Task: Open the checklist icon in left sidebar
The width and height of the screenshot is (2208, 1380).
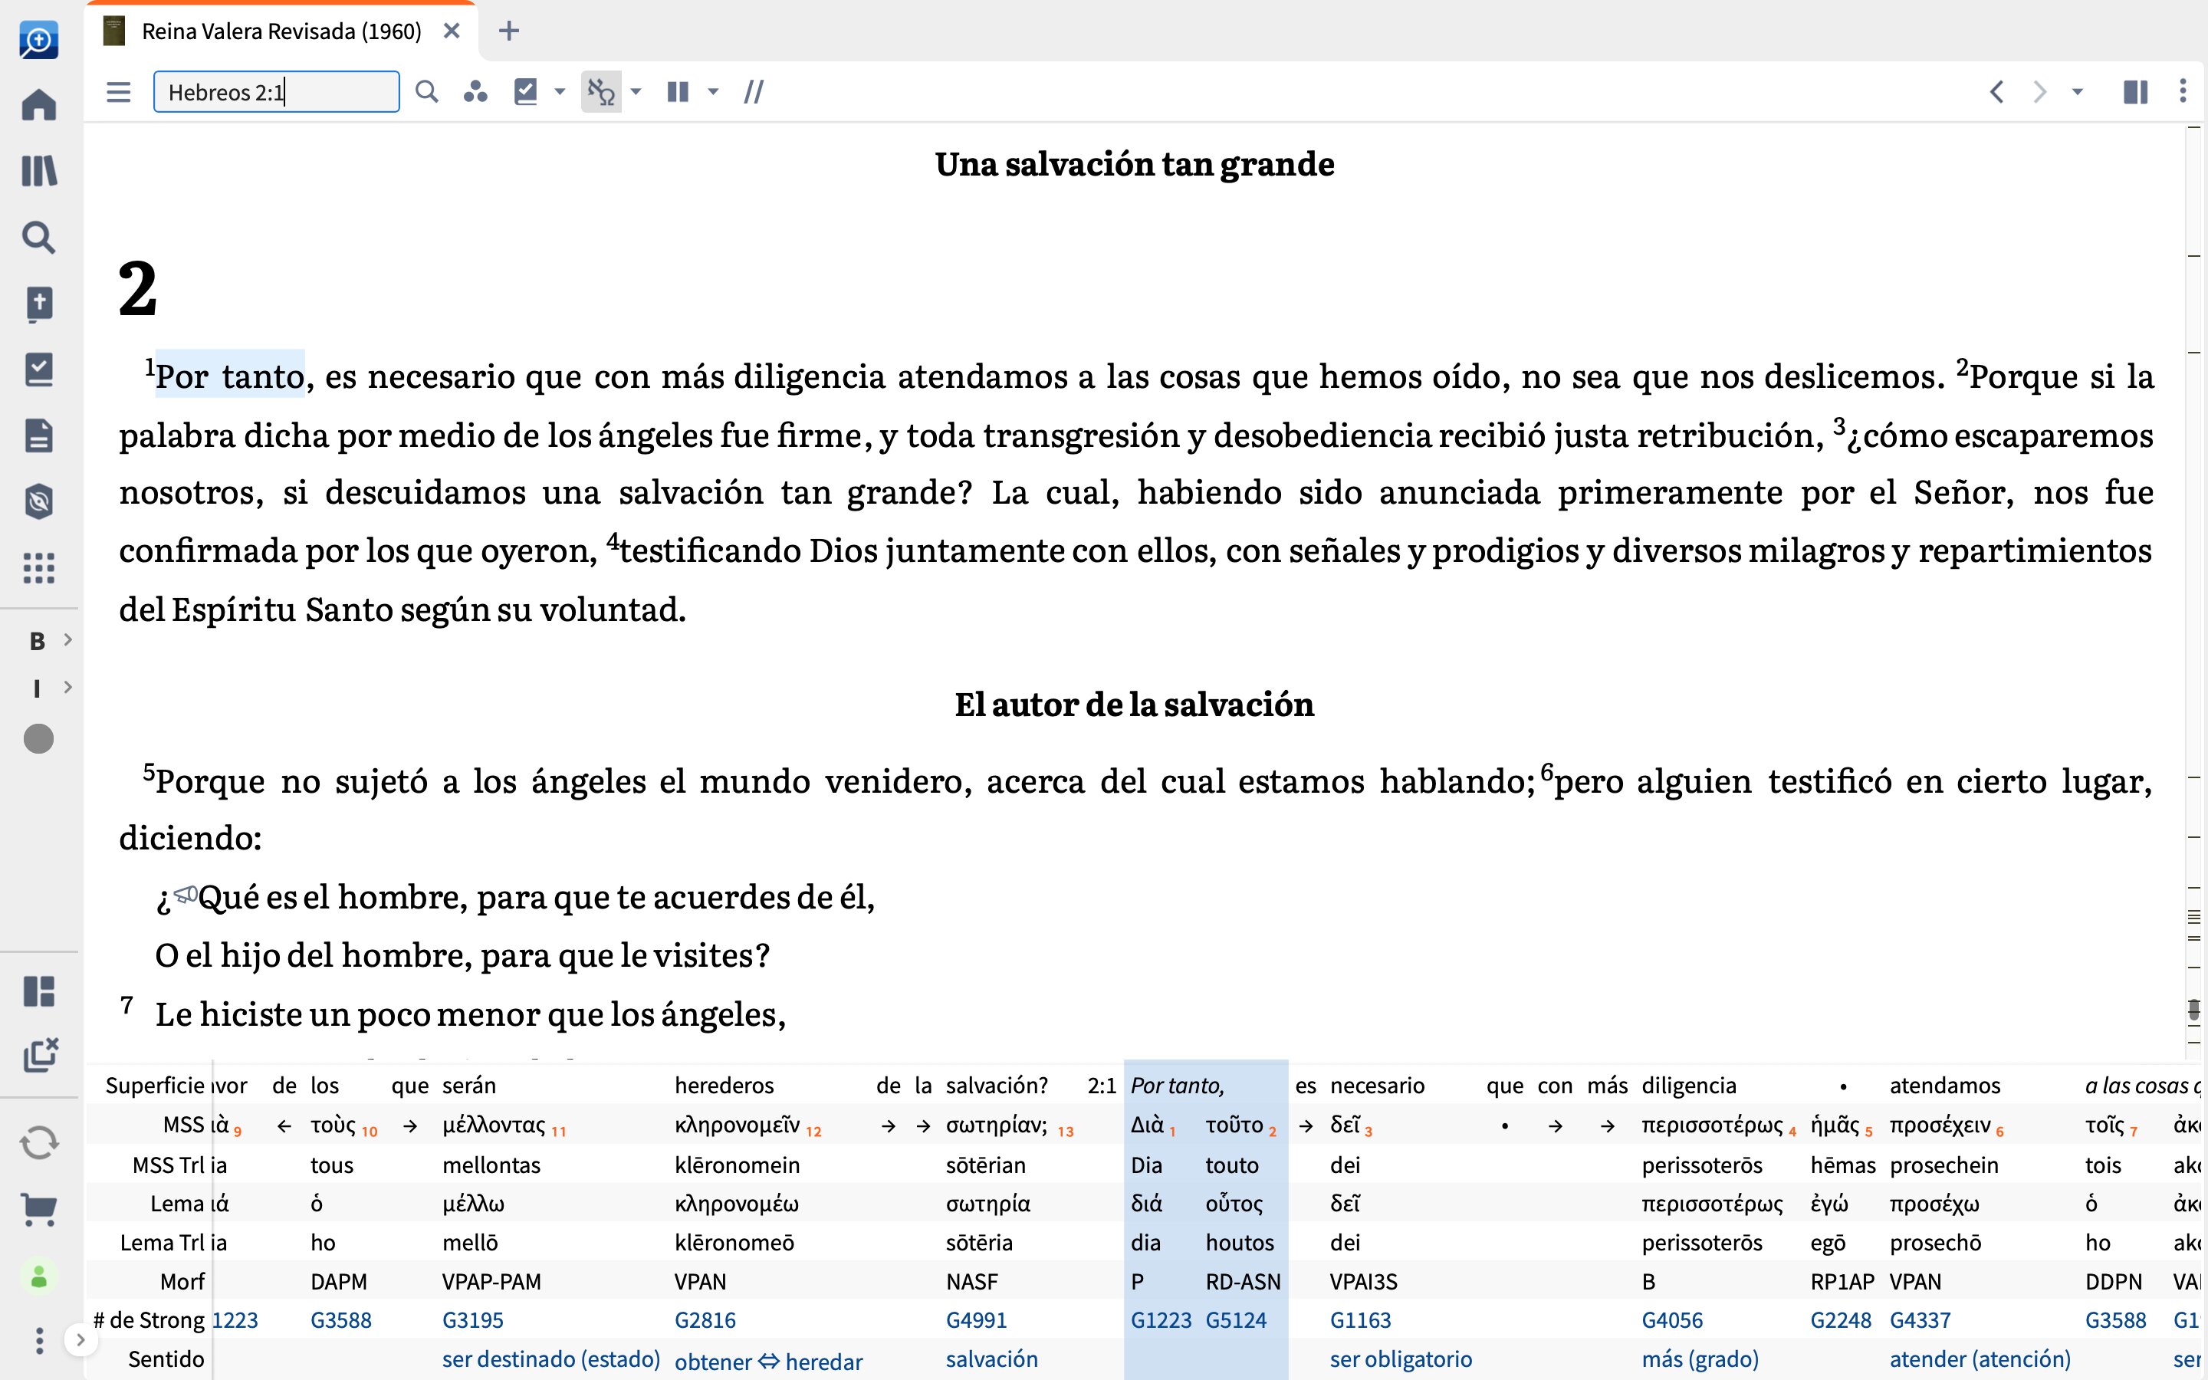Action: pyautogui.click(x=38, y=370)
